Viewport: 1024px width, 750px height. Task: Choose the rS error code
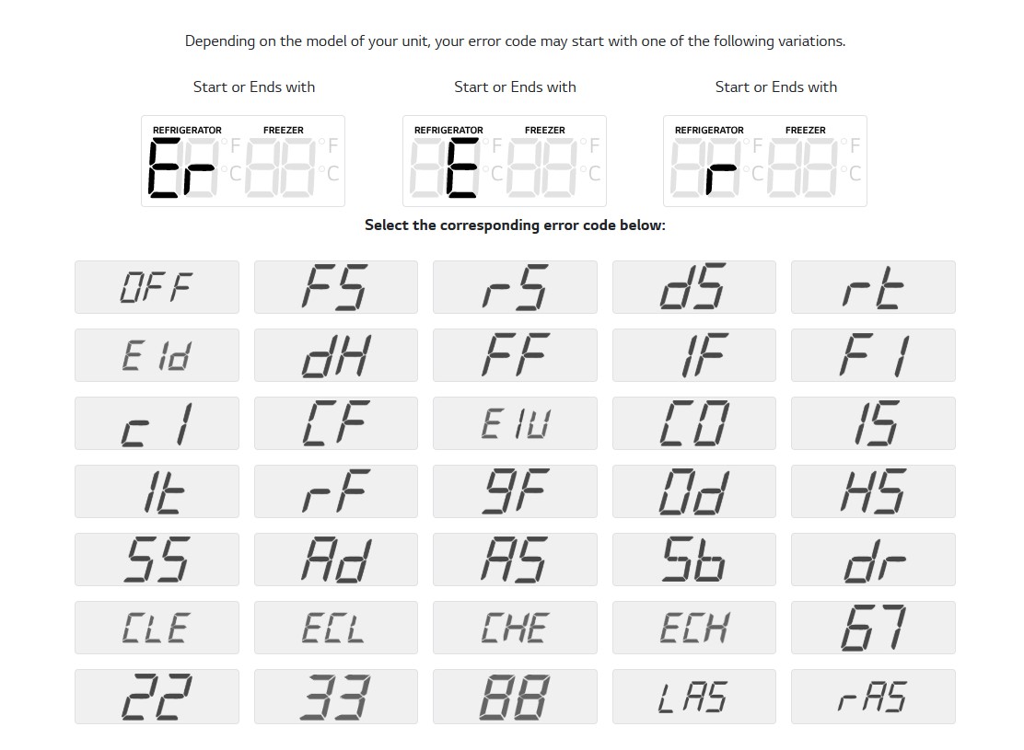tap(514, 287)
